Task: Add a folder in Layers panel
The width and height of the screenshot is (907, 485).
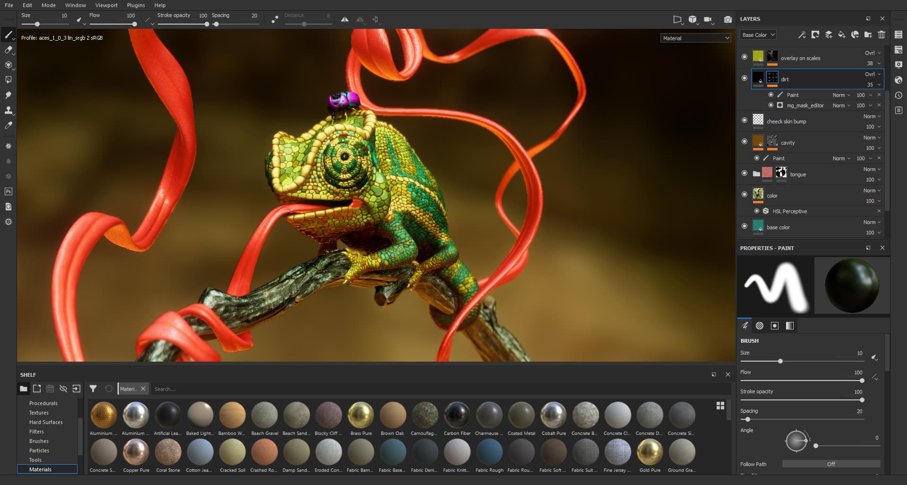Action: (x=868, y=35)
